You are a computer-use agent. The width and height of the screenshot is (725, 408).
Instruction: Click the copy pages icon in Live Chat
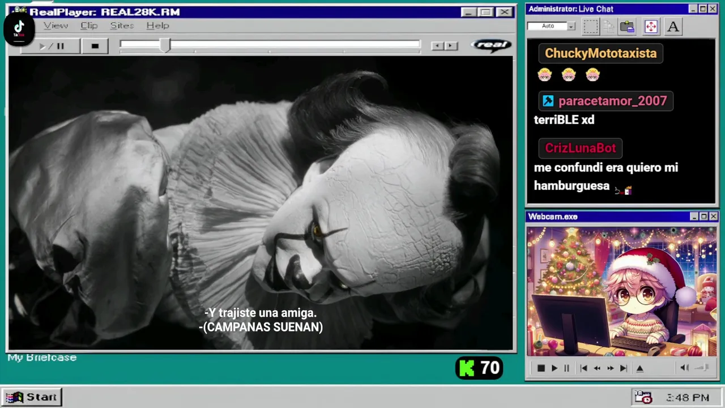609,27
